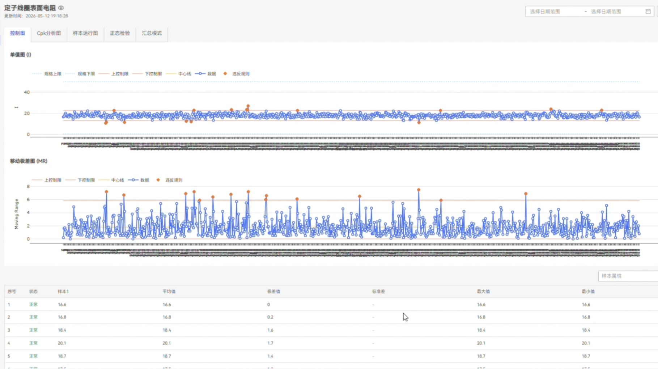This screenshot has height=369, width=658.
Task: Toggle 上控制限 legend in the 单值图 chart
Action: [114, 74]
